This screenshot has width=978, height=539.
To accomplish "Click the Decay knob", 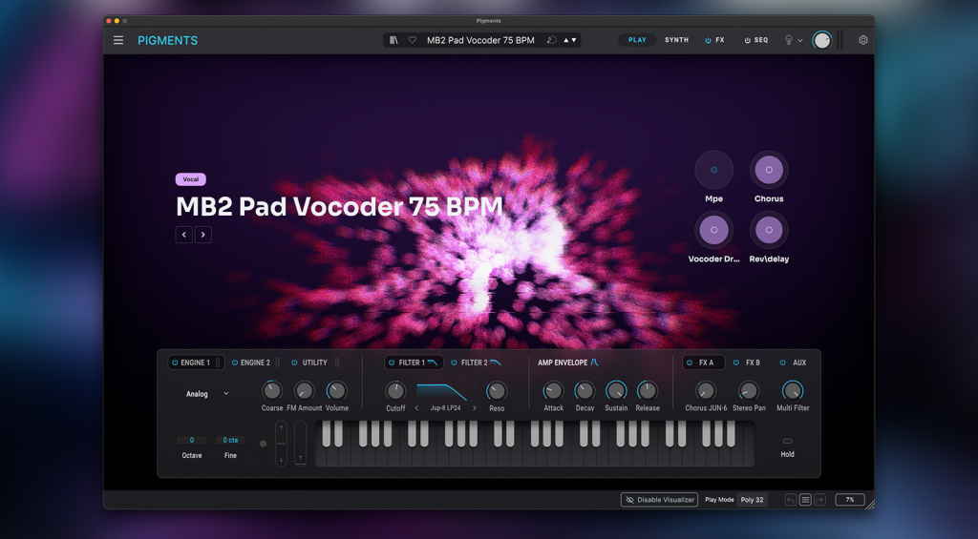I will click(x=585, y=391).
